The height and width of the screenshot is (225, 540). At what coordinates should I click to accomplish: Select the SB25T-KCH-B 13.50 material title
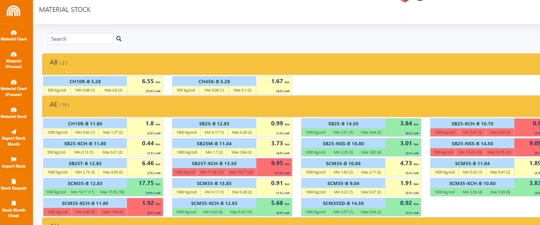point(214,164)
